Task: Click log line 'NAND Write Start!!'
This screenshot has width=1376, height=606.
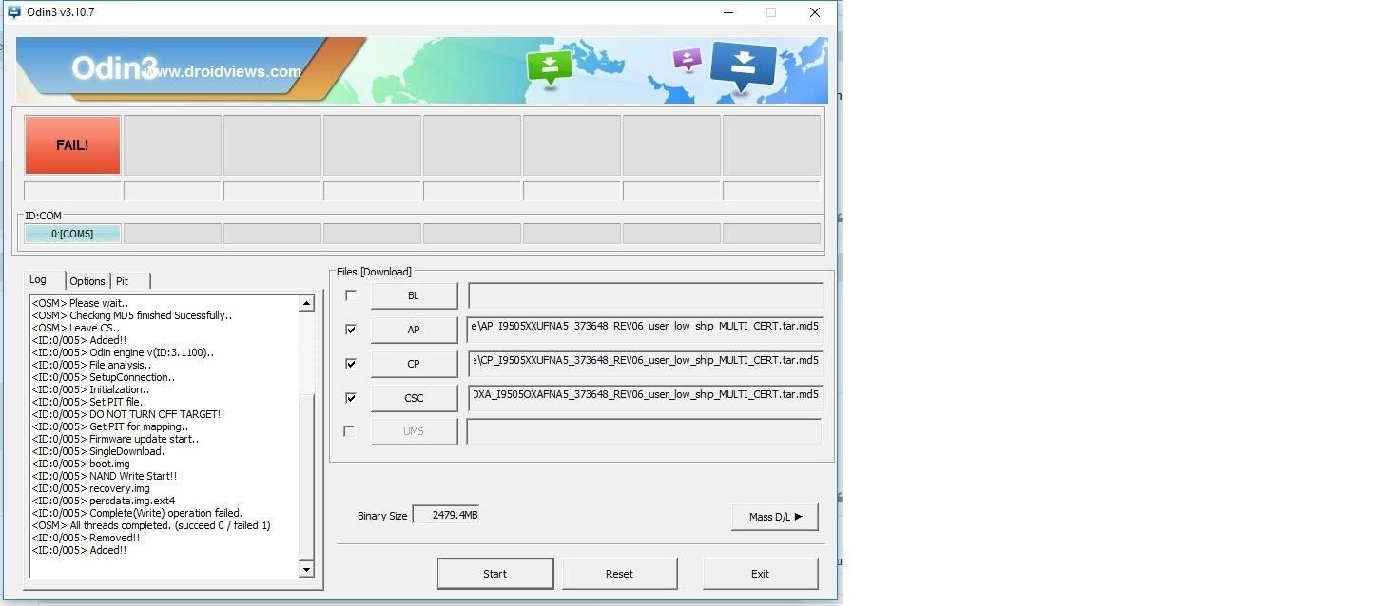Action: [x=105, y=476]
